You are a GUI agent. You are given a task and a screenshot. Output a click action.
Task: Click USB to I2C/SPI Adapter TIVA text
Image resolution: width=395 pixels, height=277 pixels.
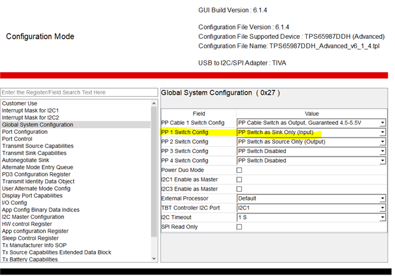[x=242, y=63]
